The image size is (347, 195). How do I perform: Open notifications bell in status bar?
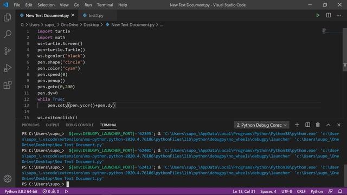click(x=340, y=191)
